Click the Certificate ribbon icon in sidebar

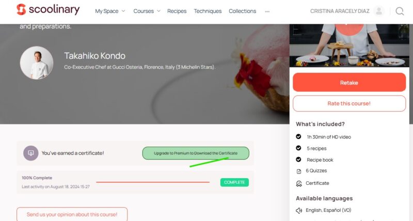(x=298, y=183)
